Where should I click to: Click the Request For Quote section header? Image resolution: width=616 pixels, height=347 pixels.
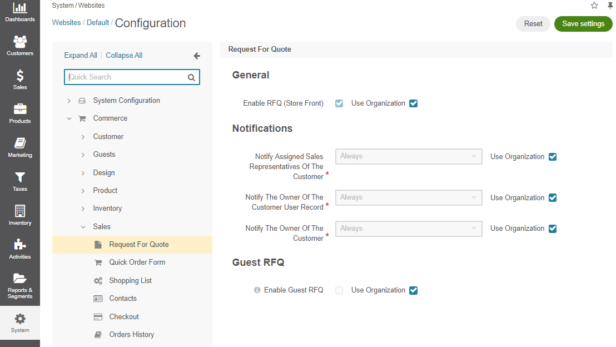click(x=416, y=49)
